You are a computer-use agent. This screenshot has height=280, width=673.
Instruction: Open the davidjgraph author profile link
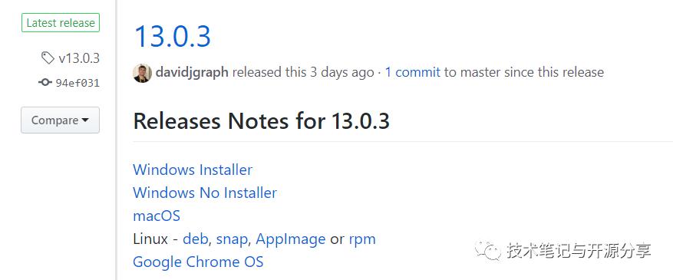tap(192, 72)
